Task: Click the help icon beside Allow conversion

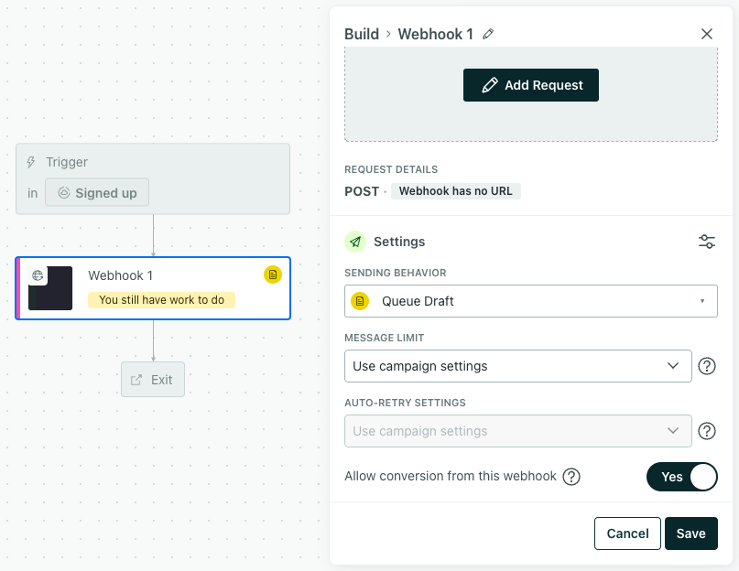Action: click(571, 477)
